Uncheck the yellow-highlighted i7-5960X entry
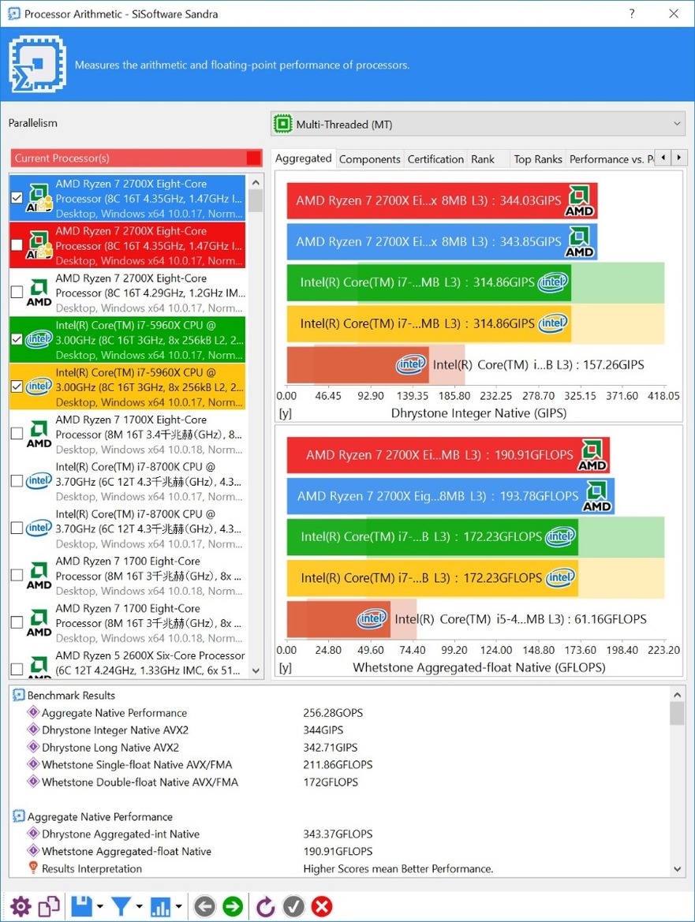 point(17,386)
